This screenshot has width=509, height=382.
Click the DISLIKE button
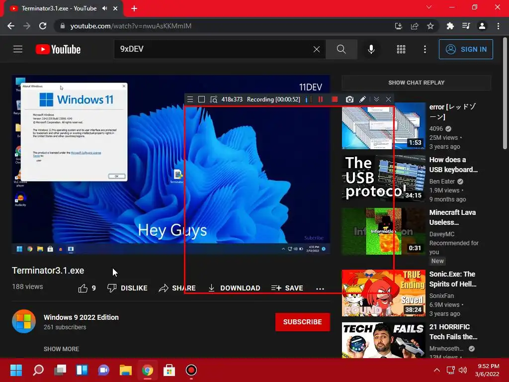click(127, 288)
